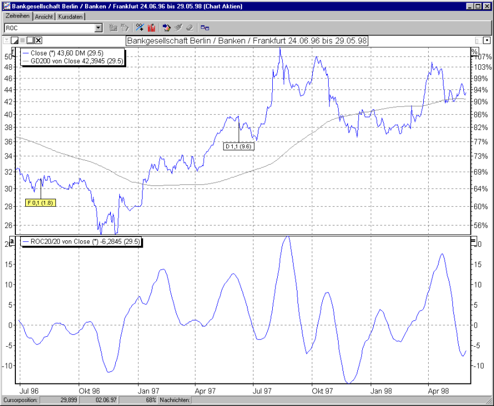Toggle the grey fill square above the chart
The image size is (494, 406).
21,40
